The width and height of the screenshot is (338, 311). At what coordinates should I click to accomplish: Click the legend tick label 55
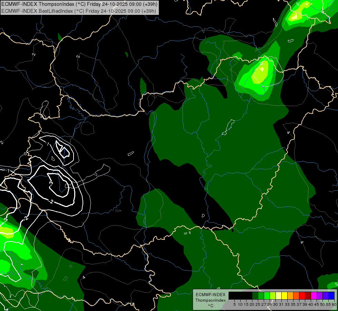[328, 304]
